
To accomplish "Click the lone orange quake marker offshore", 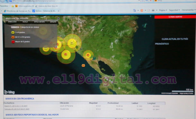I will 83,65.
